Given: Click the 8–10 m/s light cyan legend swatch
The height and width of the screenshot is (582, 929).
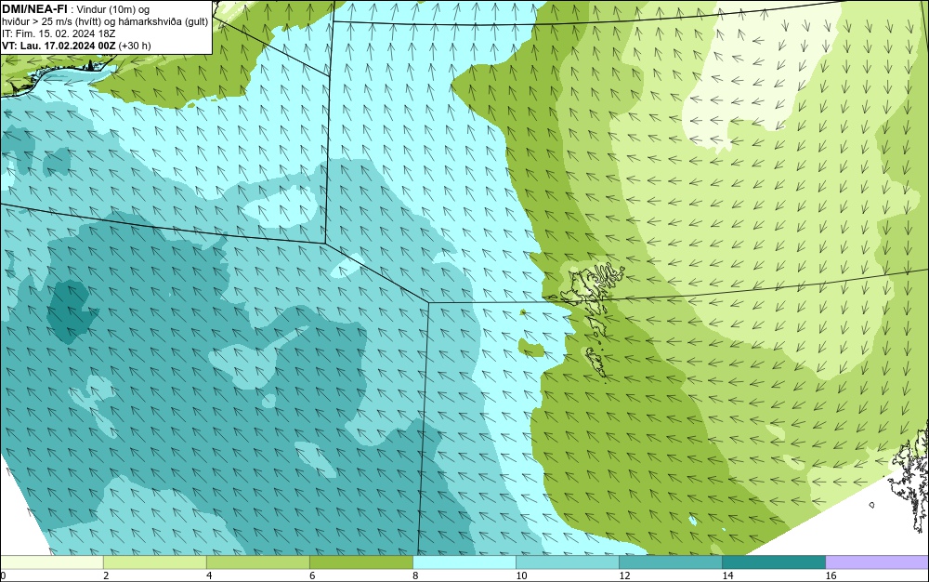Looking at the screenshot, I should coord(464,562).
